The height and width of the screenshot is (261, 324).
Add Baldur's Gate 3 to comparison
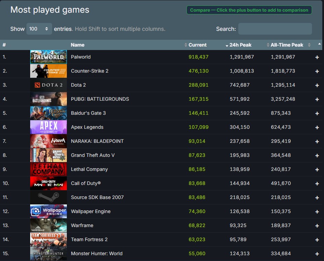pyautogui.click(x=317, y=113)
